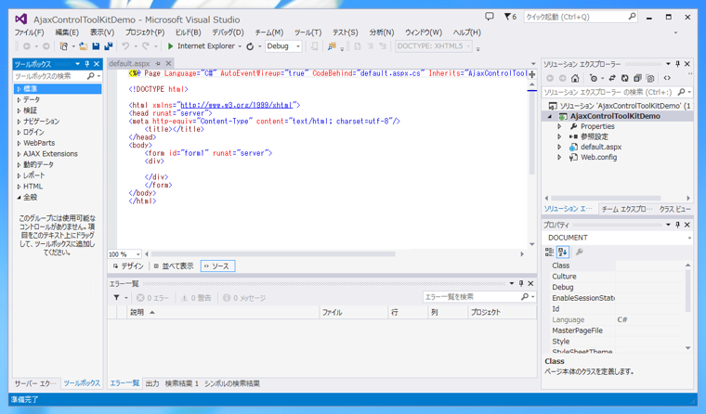Viewport: 706px width, 414px height.
Task: Click the Alphabetical sort icon in Properties
Action: coord(562,252)
